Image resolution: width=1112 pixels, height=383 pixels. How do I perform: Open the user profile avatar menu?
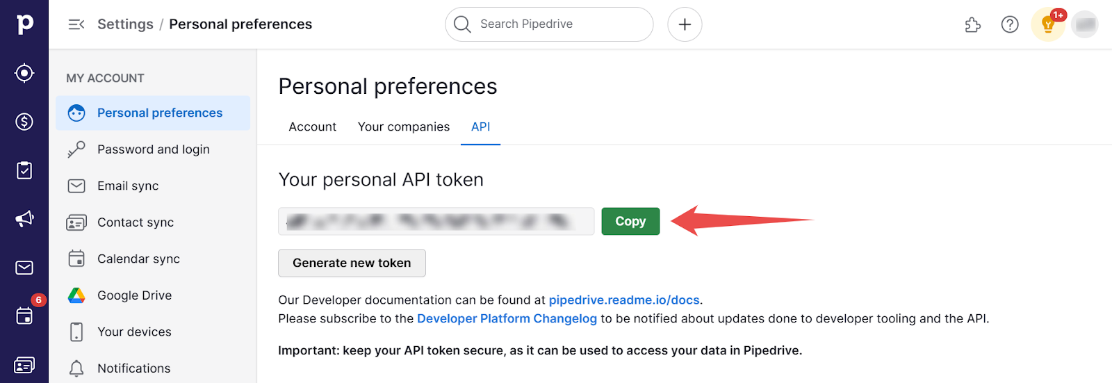pos(1085,24)
